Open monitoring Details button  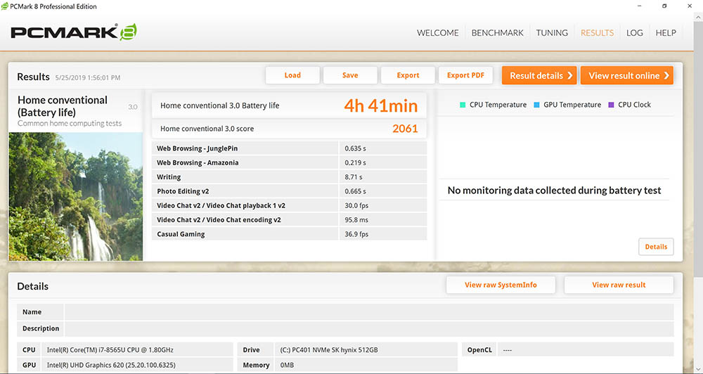[x=656, y=247]
